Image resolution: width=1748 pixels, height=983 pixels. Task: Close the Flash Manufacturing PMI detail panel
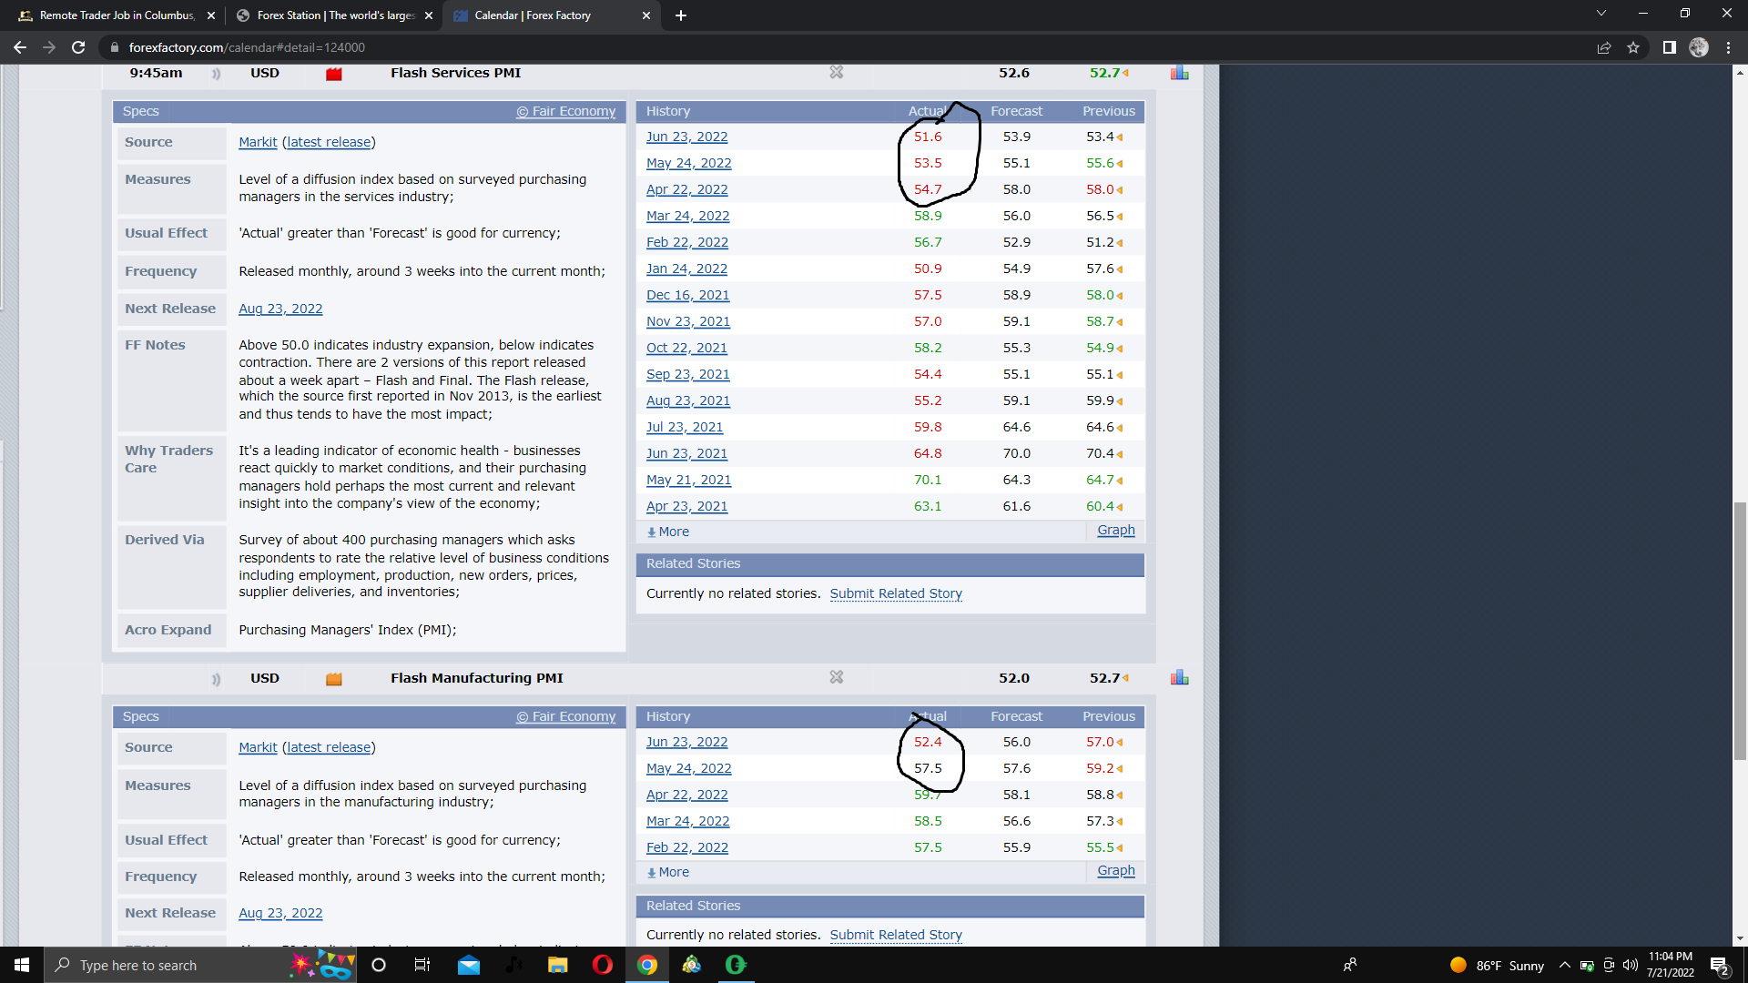(836, 677)
